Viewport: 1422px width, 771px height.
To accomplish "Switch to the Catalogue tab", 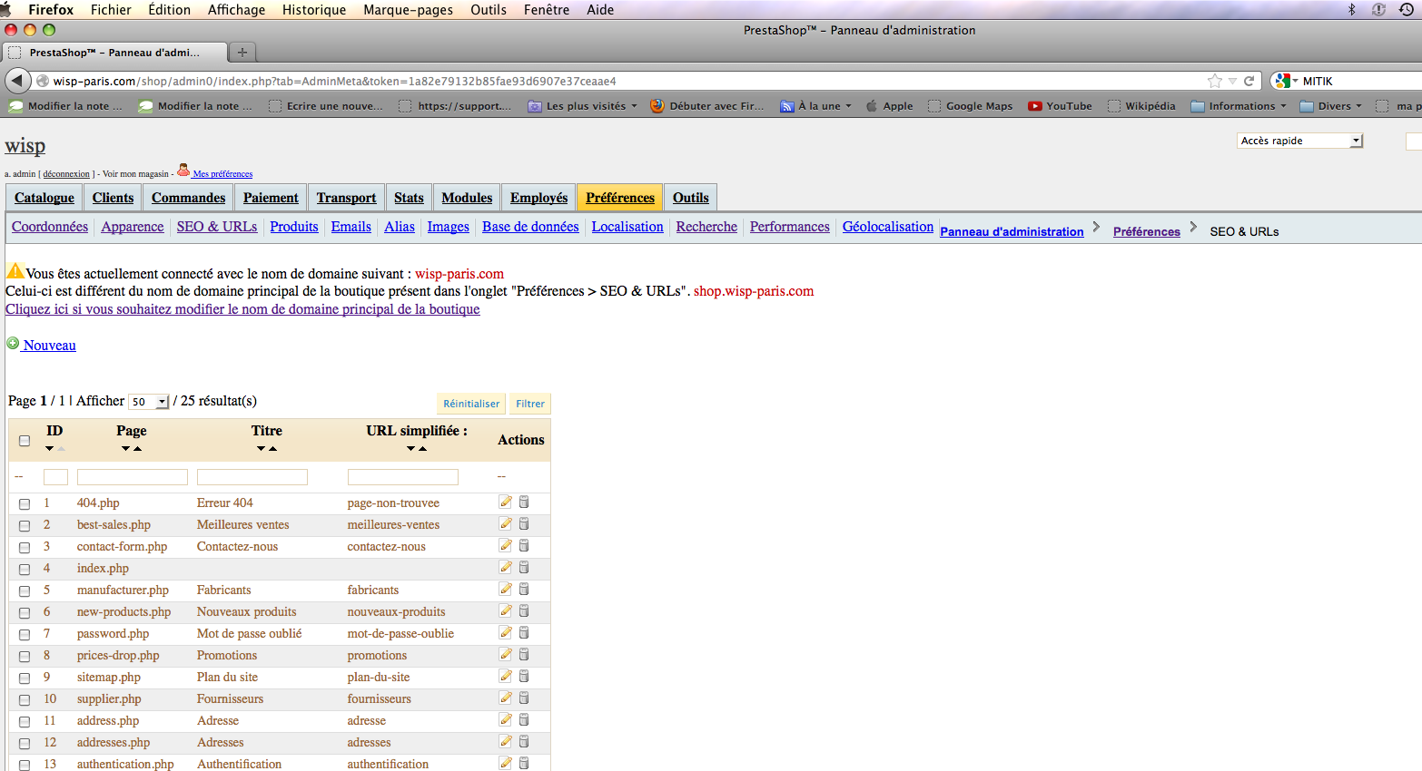I will pyautogui.click(x=44, y=198).
